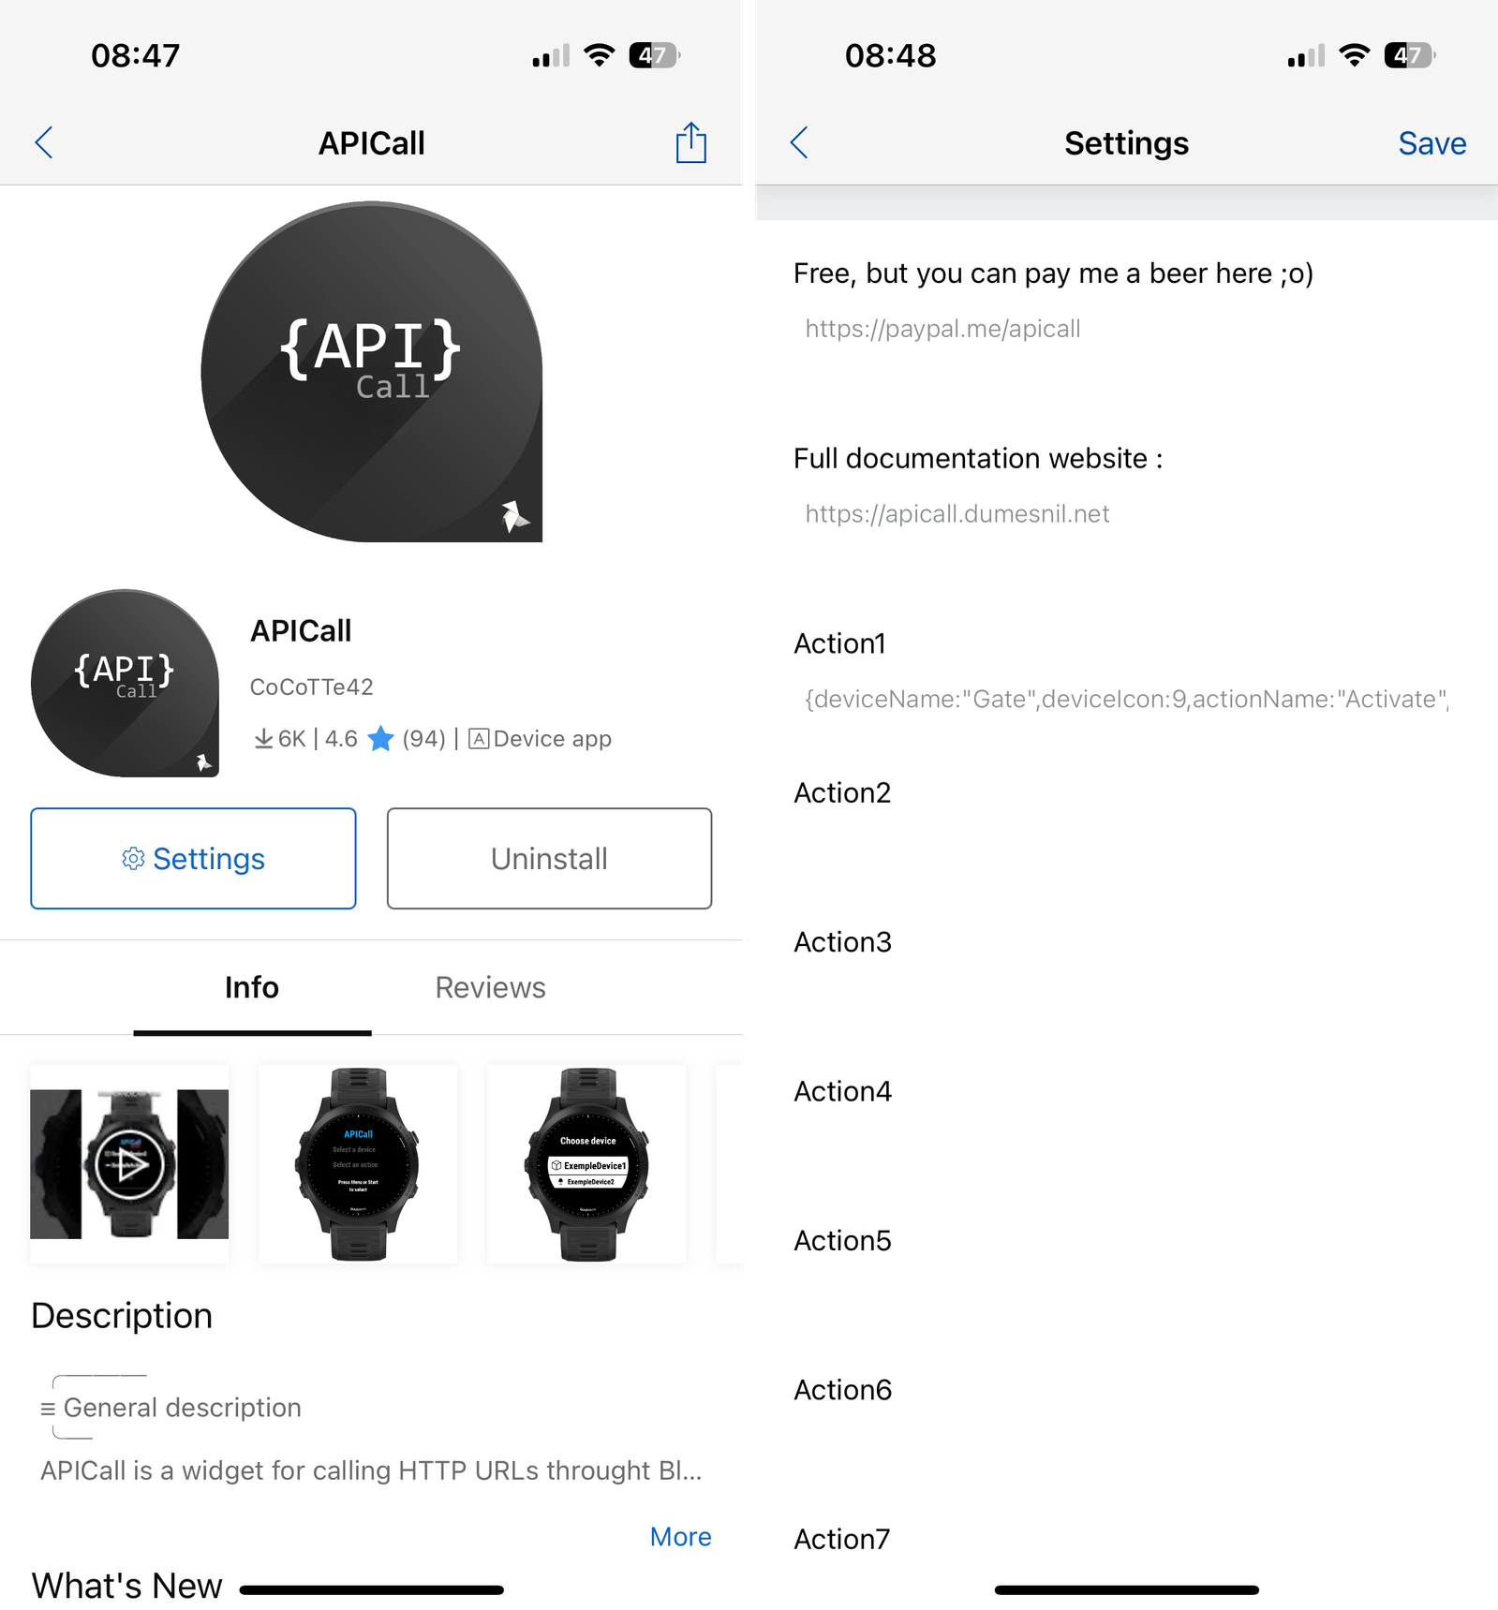The height and width of the screenshot is (1610, 1498).
Task: Open the Choose device watch screenshot
Action: (x=586, y=1164)
